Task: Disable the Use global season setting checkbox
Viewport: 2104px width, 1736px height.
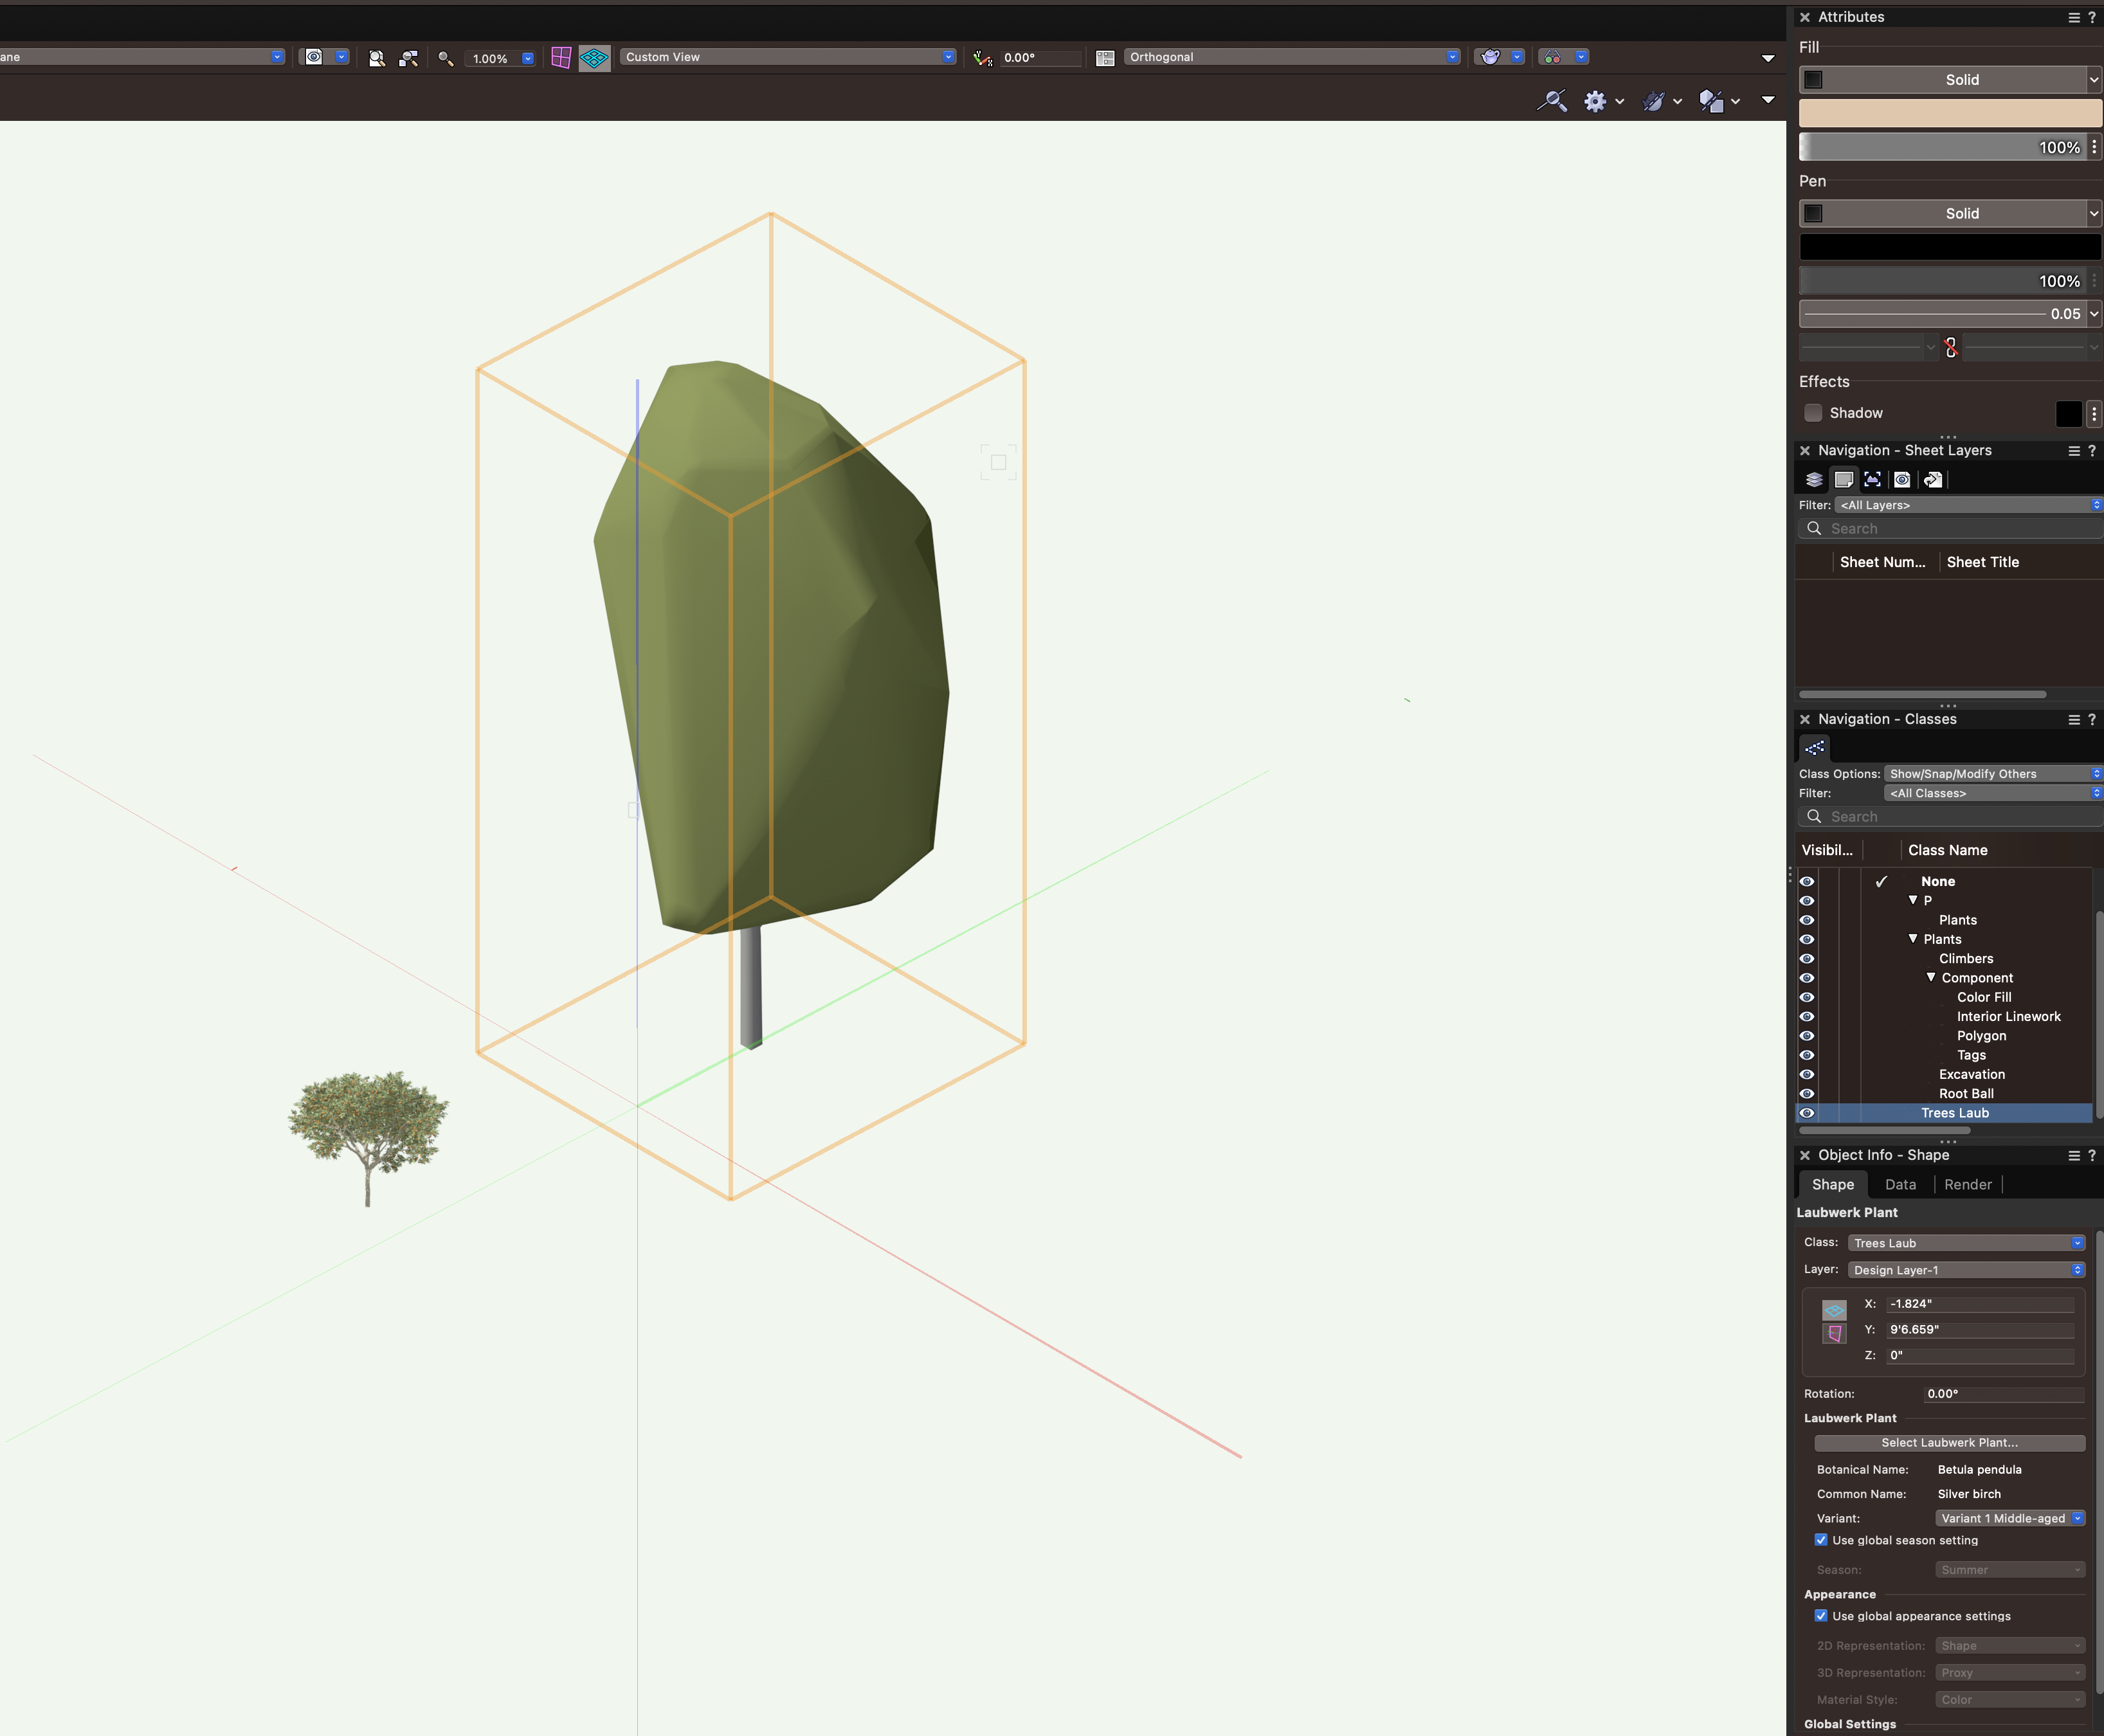Action: (x=1822, y=1540)
